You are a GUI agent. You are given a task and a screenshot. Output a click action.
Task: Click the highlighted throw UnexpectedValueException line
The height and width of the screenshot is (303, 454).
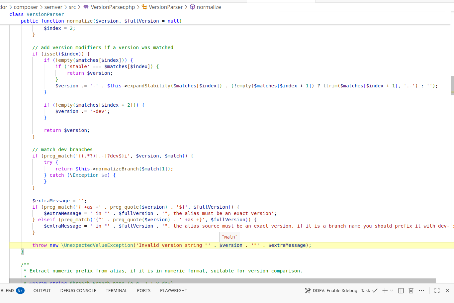click(172, 245)
